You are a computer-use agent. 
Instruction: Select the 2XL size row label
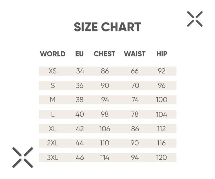coord(53,143)
